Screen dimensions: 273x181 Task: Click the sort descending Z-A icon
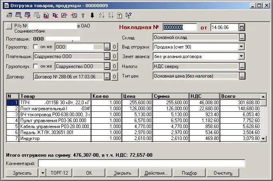click(111, 15)
